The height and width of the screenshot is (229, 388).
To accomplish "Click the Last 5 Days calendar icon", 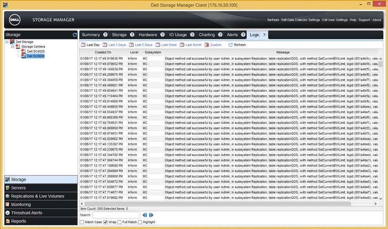I will (x=131, y=45).
